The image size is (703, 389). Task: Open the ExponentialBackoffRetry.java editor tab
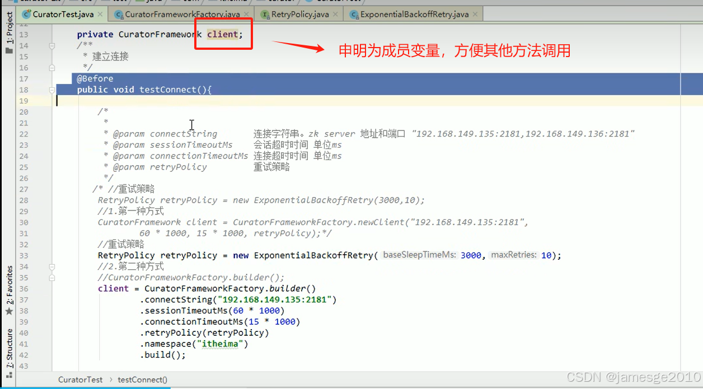[414, 14]
